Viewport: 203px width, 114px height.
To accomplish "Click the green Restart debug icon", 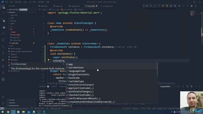I will 167,6.
